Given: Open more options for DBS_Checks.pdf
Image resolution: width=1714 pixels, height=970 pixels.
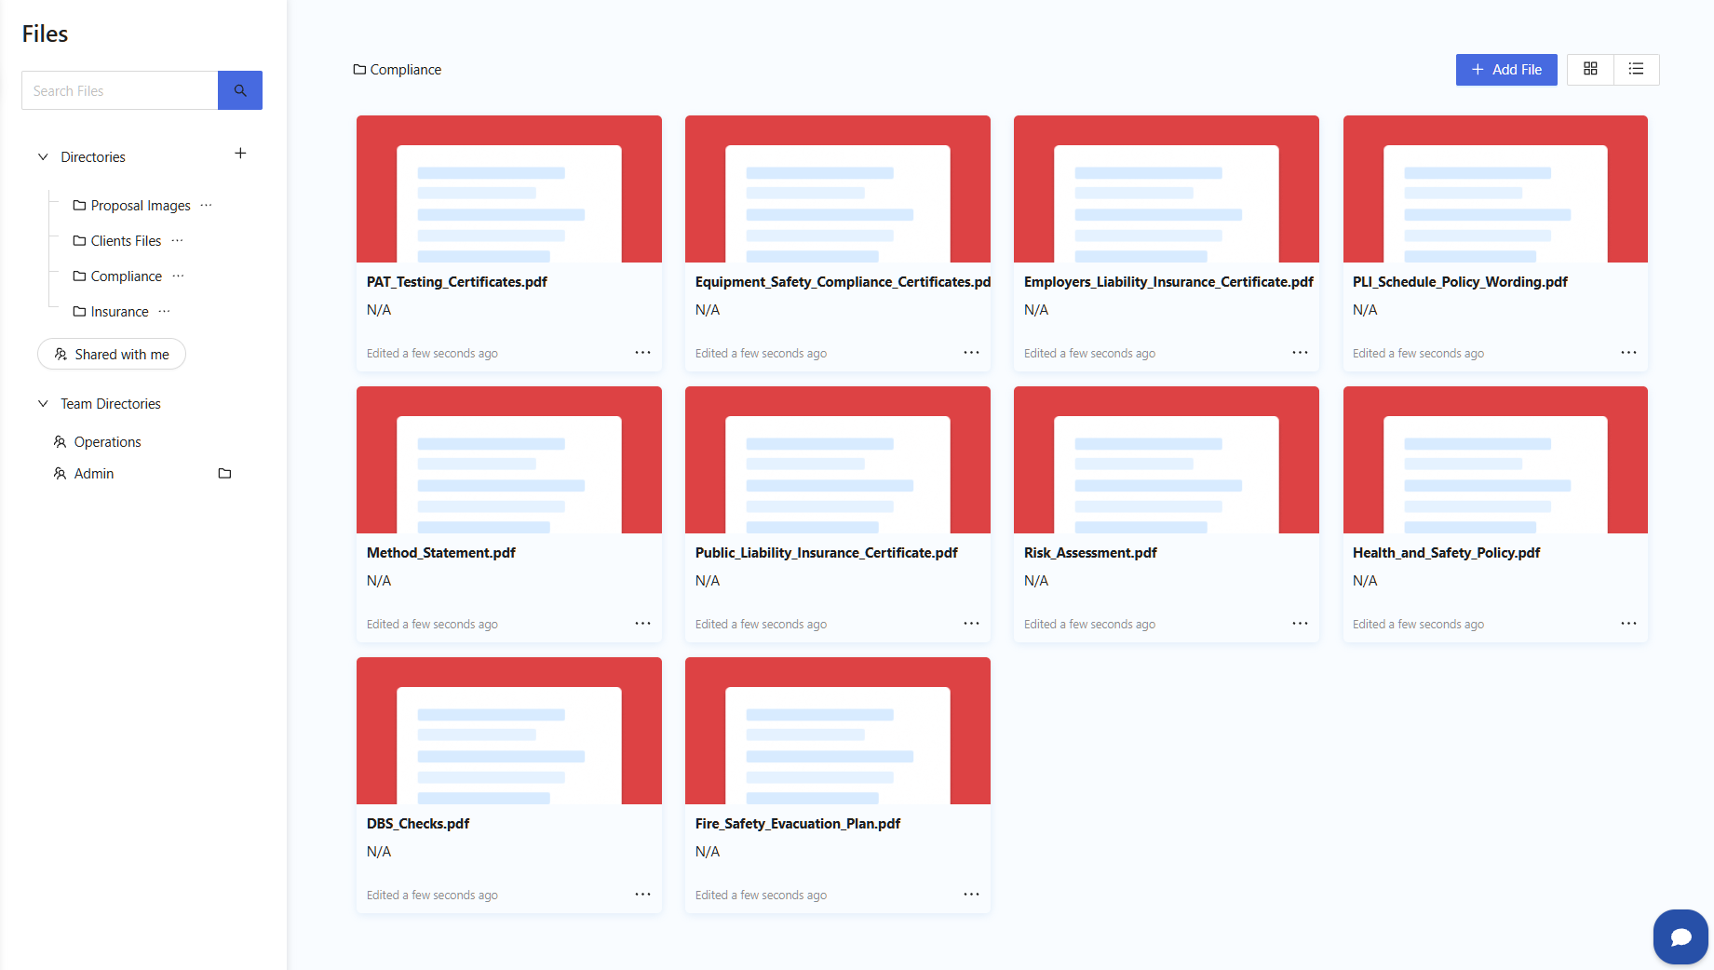Looking at the screenshot, I should point(642,895).
